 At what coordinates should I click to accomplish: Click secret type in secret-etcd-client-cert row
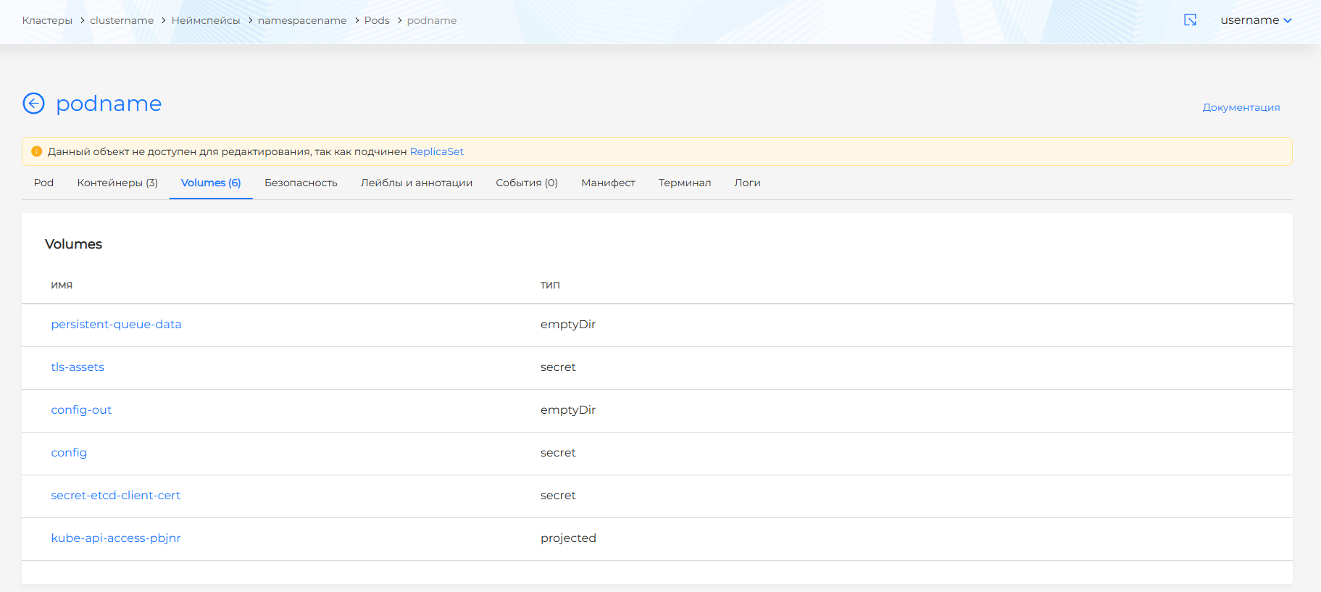[558, 496]
